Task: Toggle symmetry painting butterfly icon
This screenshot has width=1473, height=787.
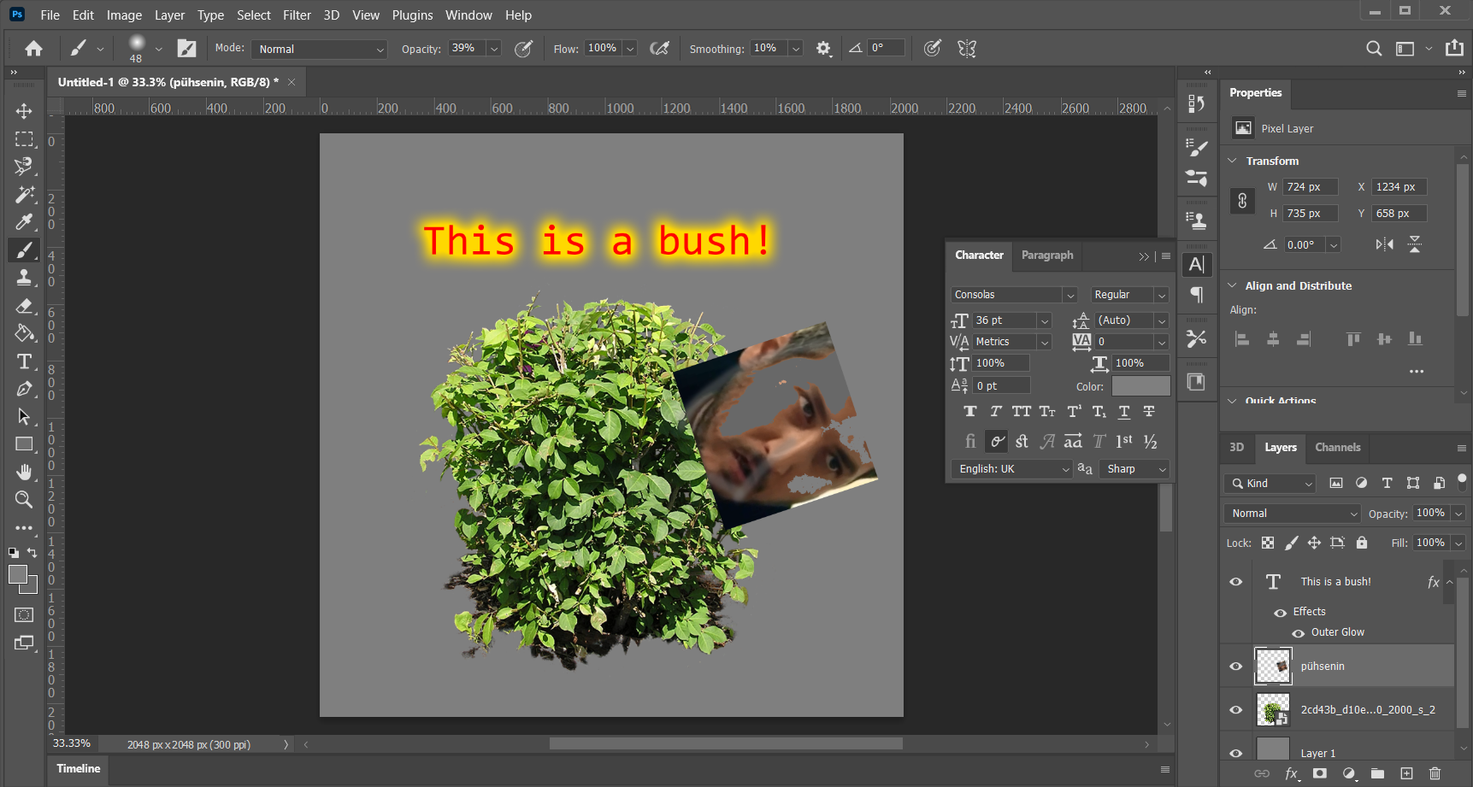Action: pos(967,49)
